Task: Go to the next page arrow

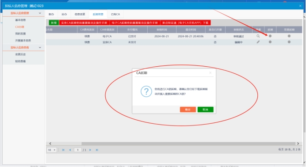Action: [90, 150]
